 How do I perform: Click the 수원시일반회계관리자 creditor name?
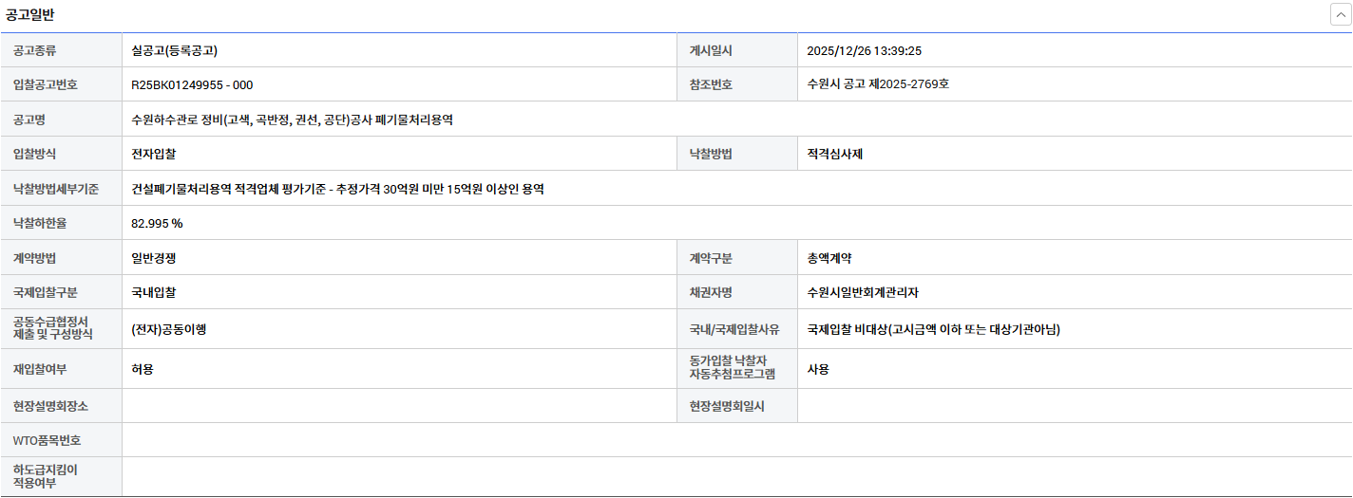(862, 292)
